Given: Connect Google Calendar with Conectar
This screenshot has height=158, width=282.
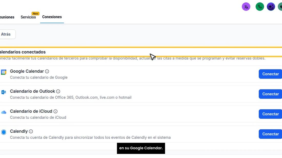Looking at the screenshot, I should pyautogui.click(x=270, y=74).
